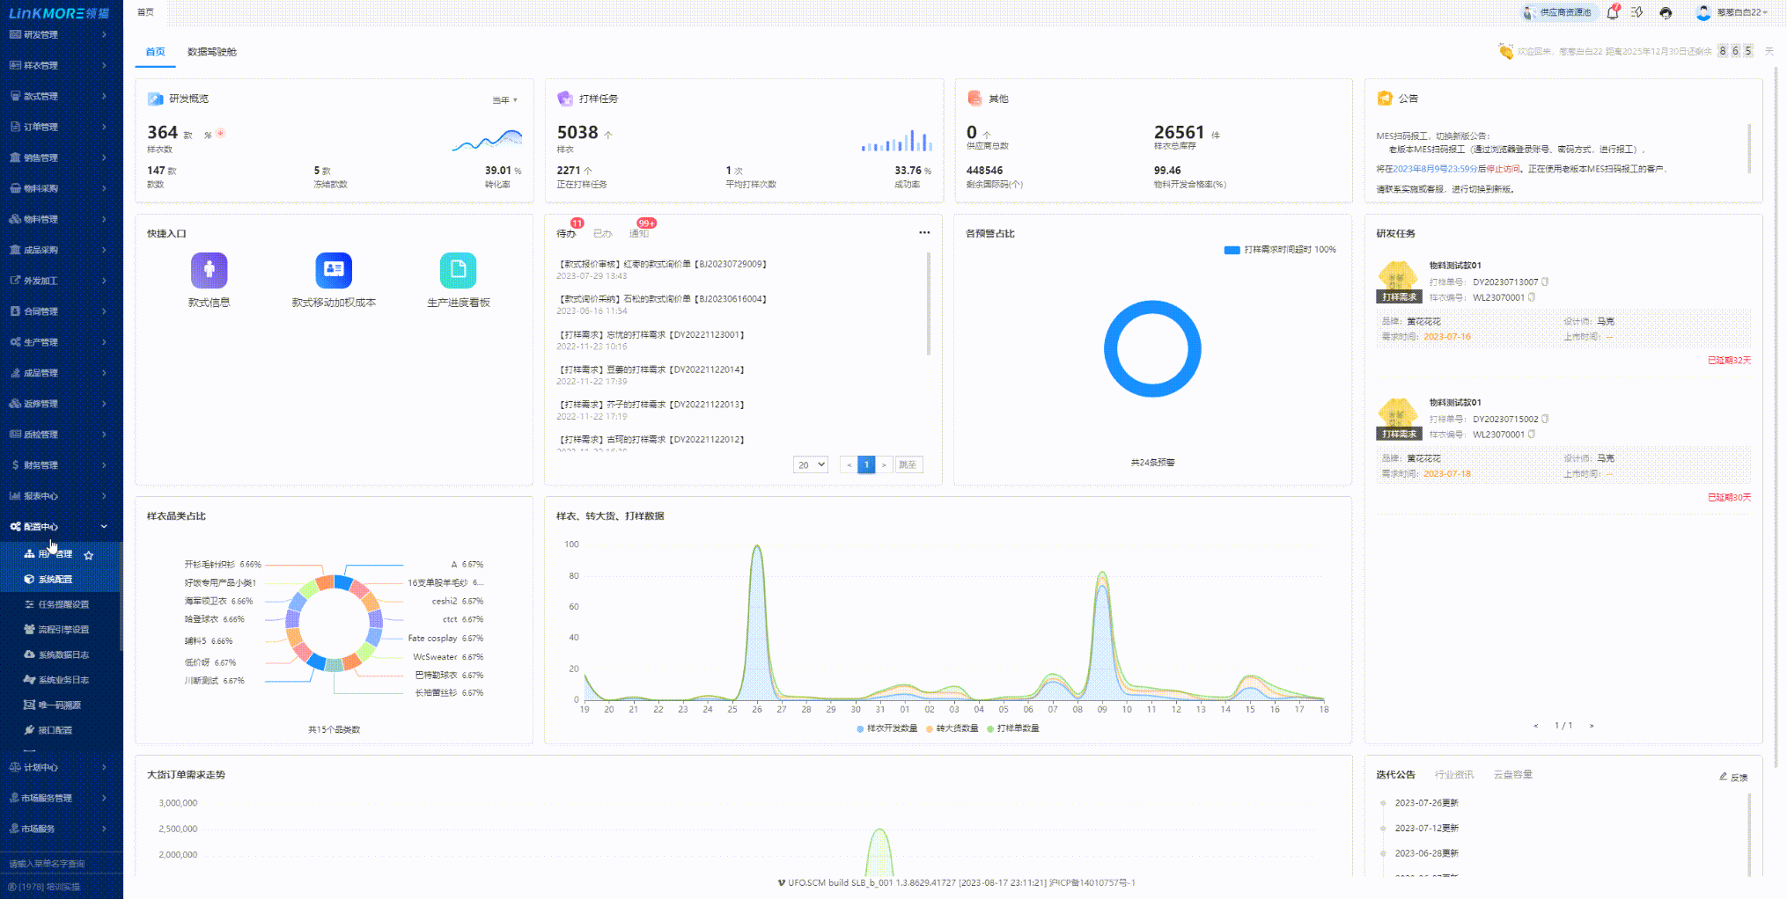This screenshot has width=1787, height=899.
Task: Click the user avatar icon at top right
Action: pos(1702,12)
